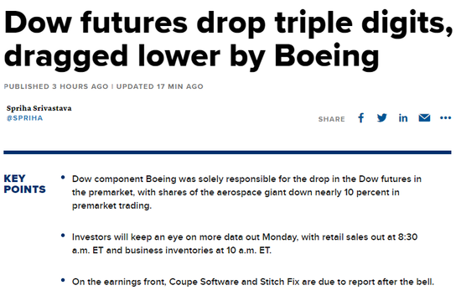The image size is (461, 306).
Task: Click the bullet beside the Boeing key point
Action: tap(63, 177)
